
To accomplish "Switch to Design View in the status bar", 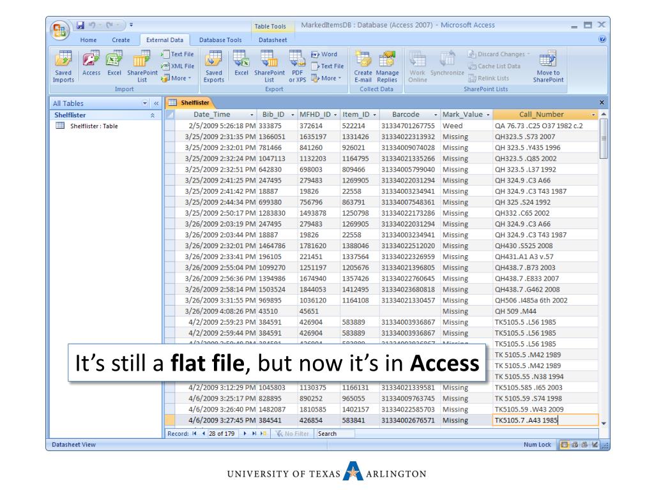I will point(595,445).
